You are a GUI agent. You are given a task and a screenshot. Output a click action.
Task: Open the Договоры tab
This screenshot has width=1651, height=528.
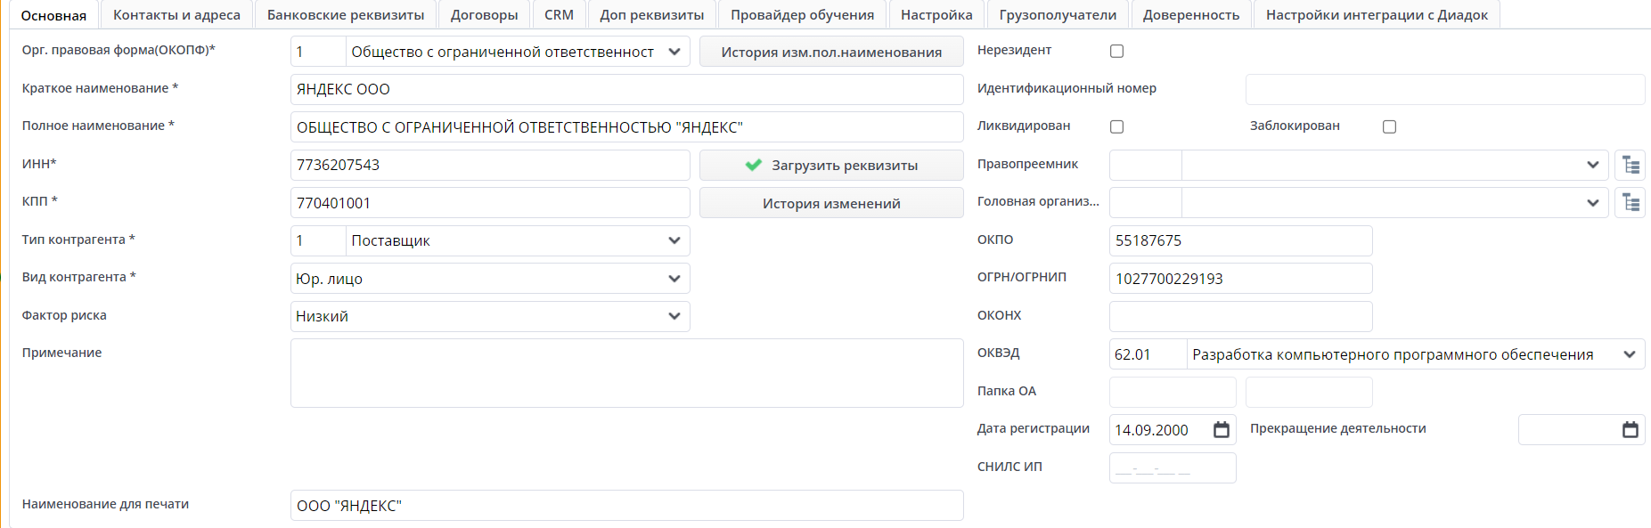pos(484,15)
